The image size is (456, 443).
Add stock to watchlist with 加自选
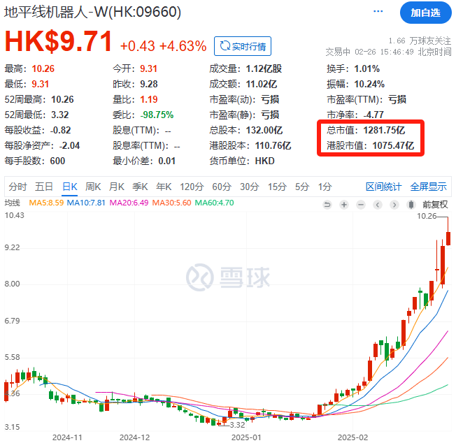point(425,13)
